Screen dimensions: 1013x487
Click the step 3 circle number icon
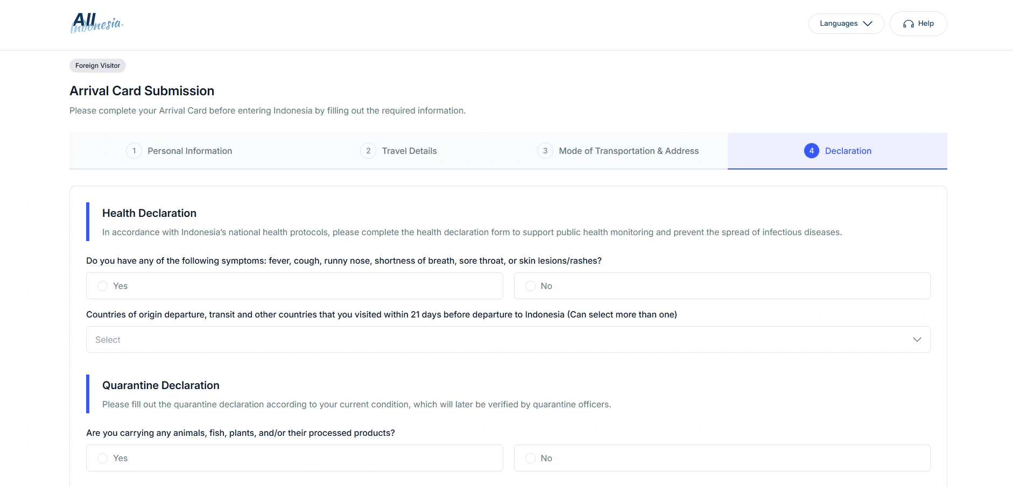545,151
